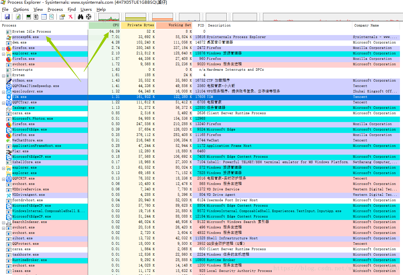The width and height of the screenshot is (403, 275).
Task: Click the crosshair Find Window's Process icon
Action: [89, 17]
